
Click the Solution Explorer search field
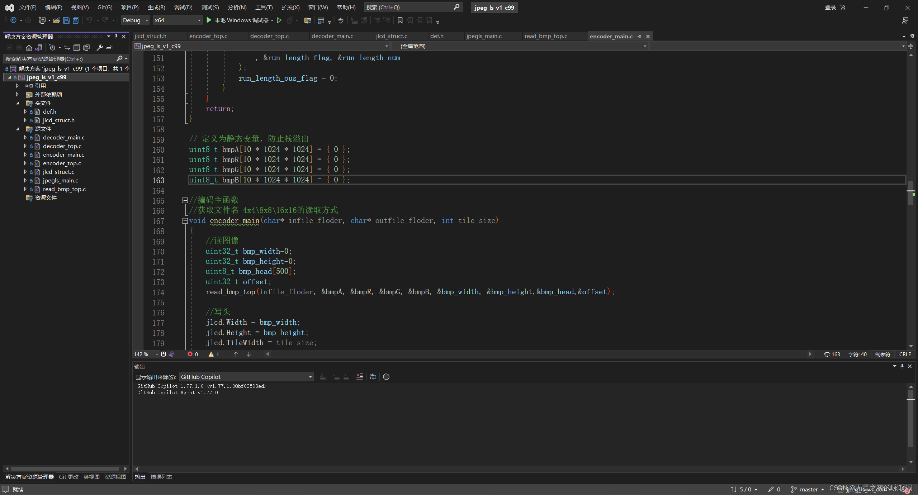(x=66, y=59)
